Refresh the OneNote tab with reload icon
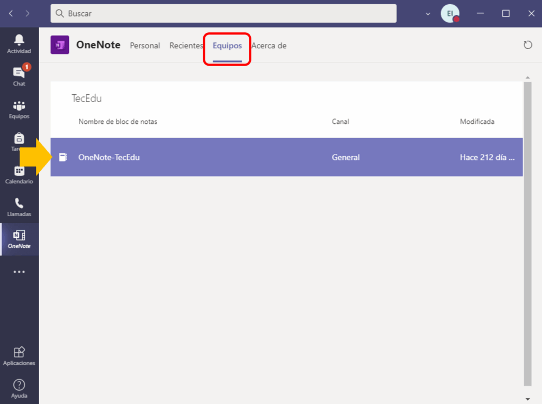The image size is (542, 404). point(528,45)
